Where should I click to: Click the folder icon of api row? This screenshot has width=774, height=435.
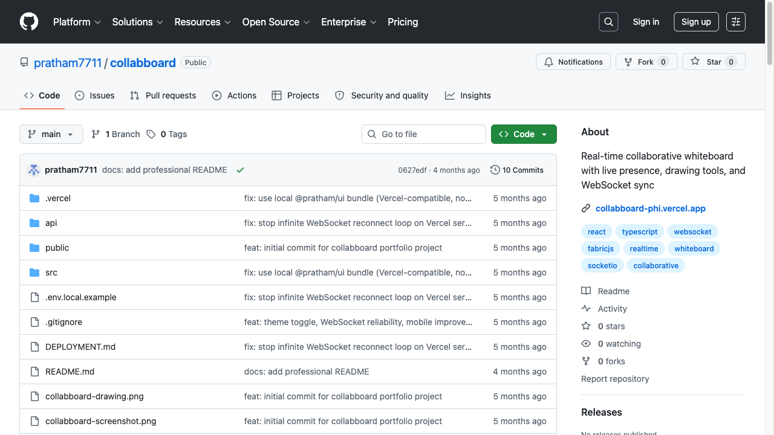click(34, 223)
